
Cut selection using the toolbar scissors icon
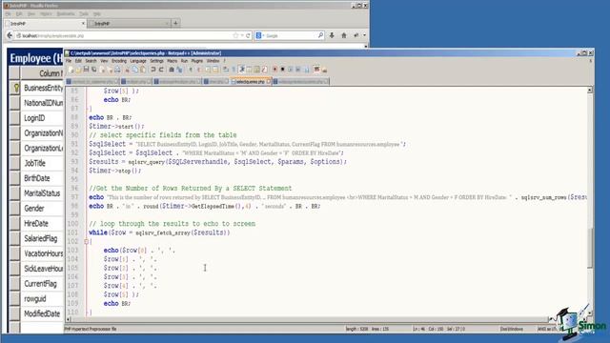(127, 70)
